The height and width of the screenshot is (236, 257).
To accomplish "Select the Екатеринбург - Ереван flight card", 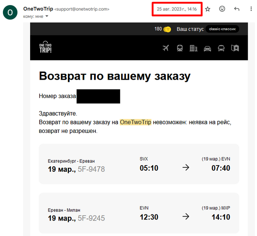I will click(x=139, y=164).
